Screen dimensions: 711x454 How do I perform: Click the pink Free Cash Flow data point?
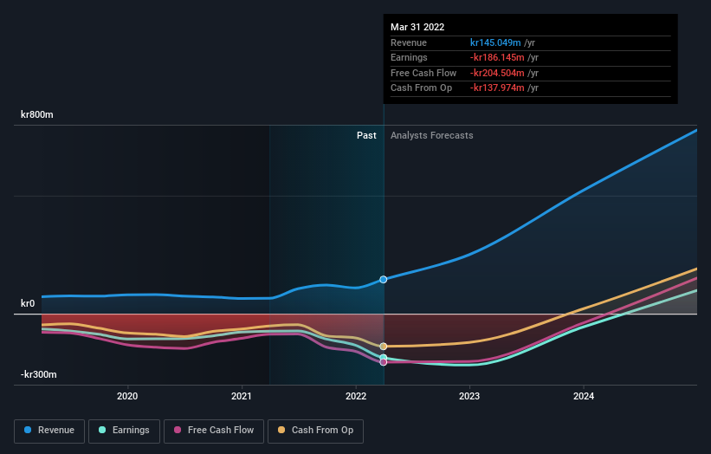click(383, 362)
